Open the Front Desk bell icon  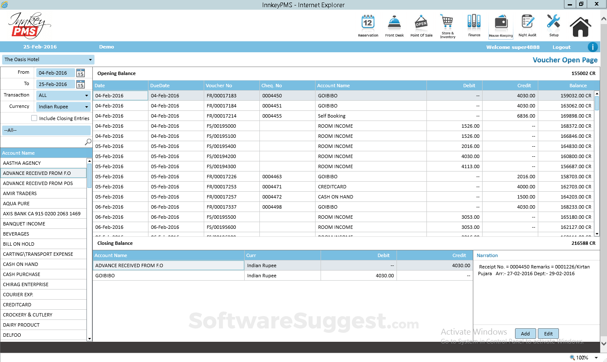[x=394, y=23]
